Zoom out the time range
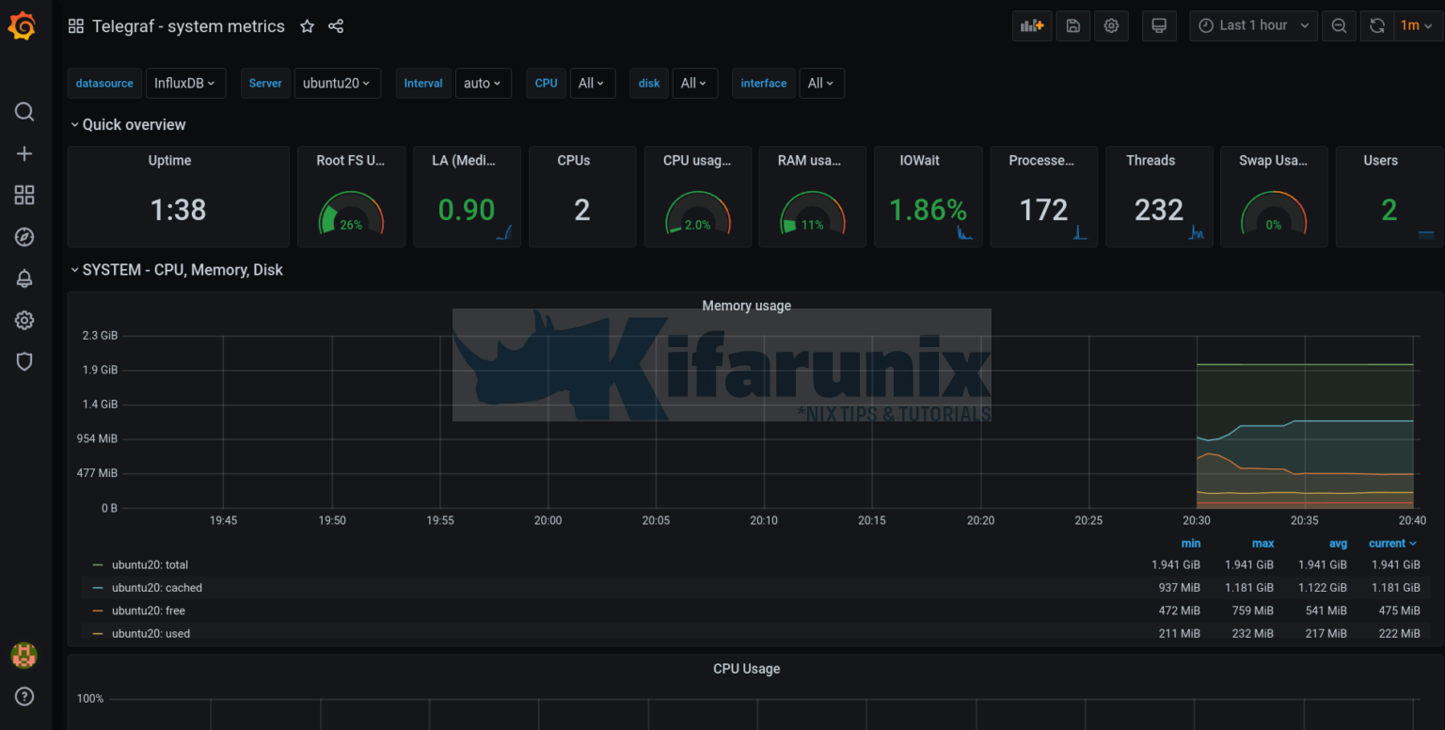Screen dimensions: 1445x730 tap(1339, 25)
